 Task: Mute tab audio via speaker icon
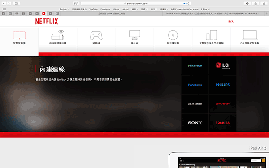point(185,4)
